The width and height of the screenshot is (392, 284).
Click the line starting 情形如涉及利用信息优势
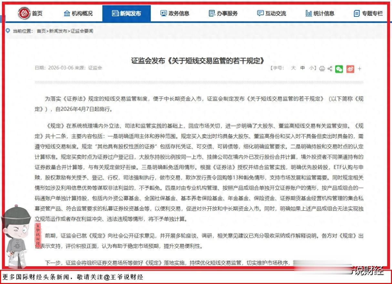[x=199, y=188]
